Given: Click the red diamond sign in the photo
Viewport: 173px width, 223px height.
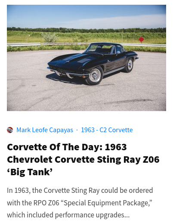Looking at the screenshot, I should click(141, 39).
